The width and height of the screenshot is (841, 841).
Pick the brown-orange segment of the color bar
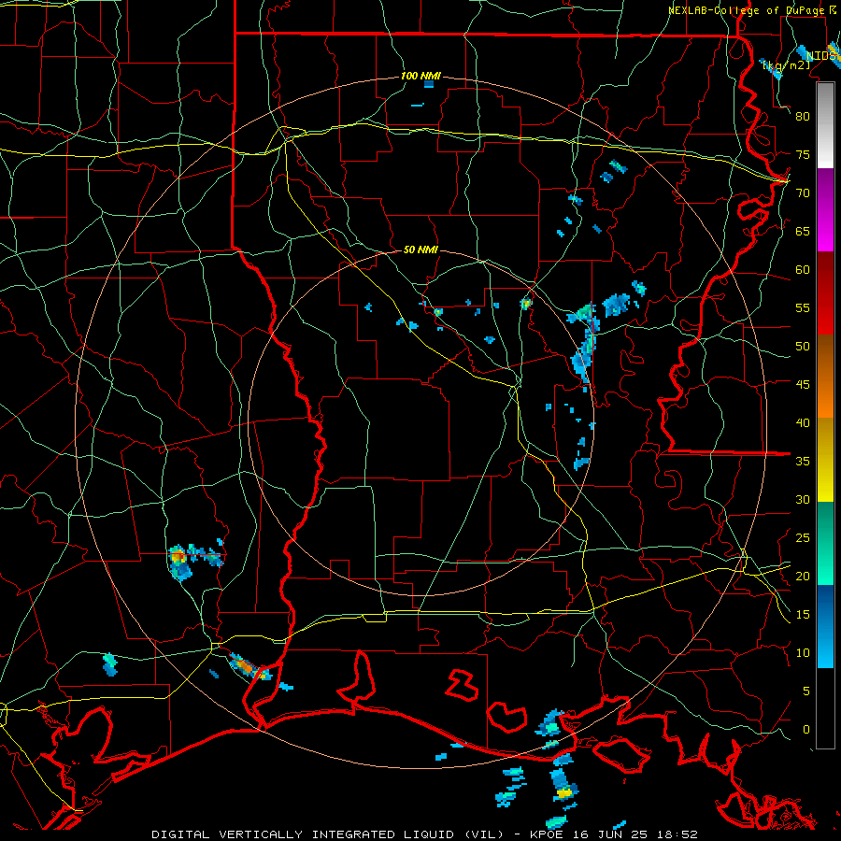[x=825, y=377]
